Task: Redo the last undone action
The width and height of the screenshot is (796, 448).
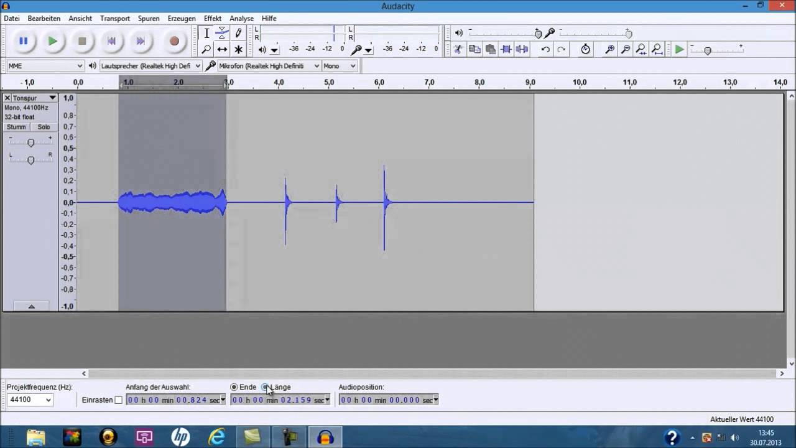Action: coord(562,49)
